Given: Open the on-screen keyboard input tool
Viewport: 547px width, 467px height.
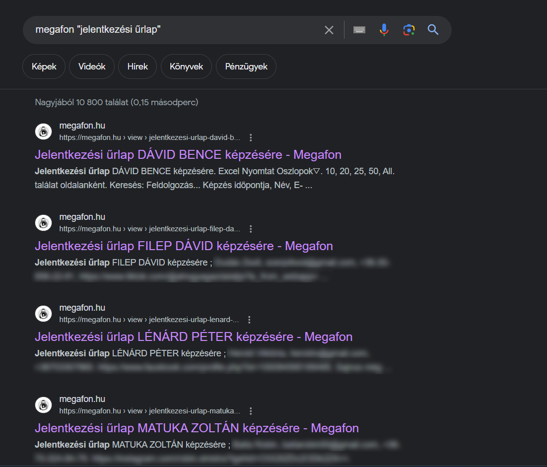Looking at the screenshot, I should coord(359,30).
